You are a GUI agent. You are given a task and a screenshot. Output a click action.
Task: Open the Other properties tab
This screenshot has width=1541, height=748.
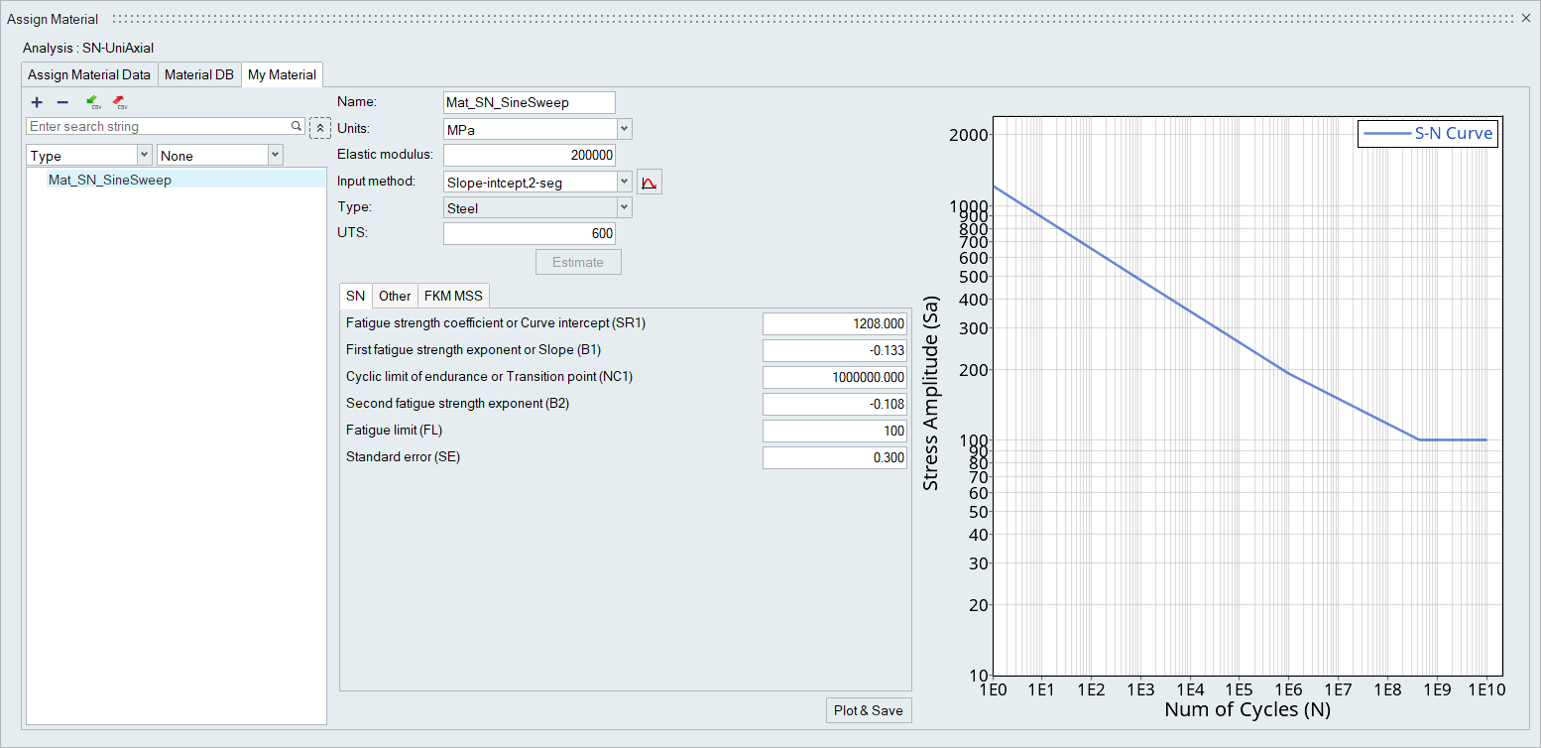(x=395, y=296)
